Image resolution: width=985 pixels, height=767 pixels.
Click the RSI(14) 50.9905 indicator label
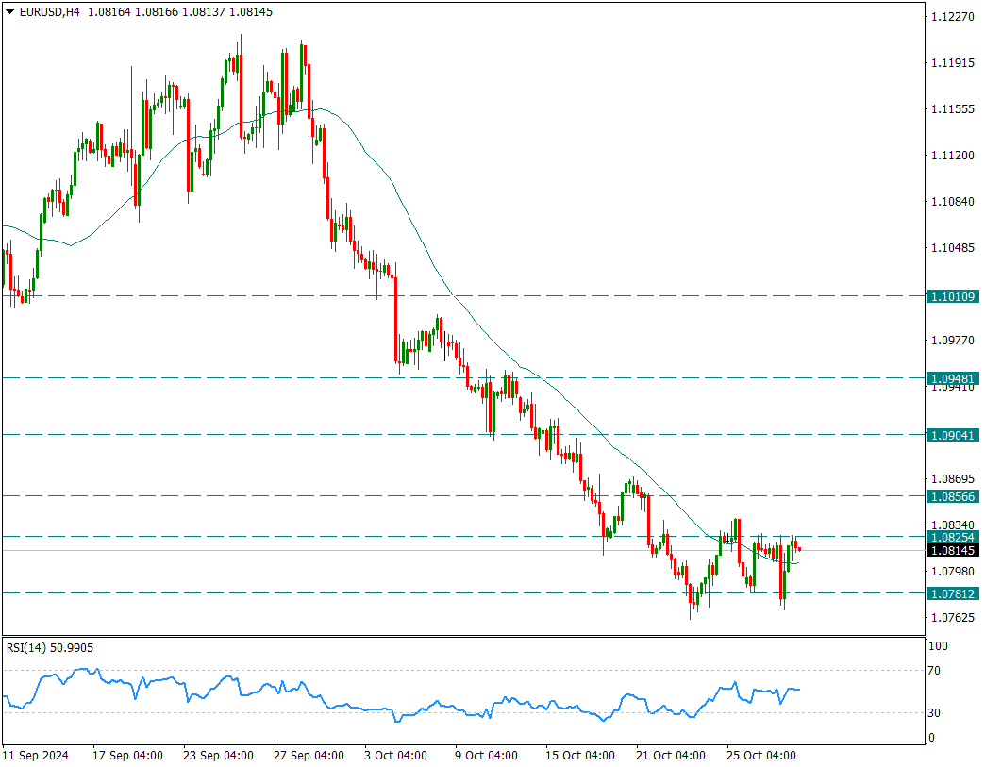click(x=50, y=647)
